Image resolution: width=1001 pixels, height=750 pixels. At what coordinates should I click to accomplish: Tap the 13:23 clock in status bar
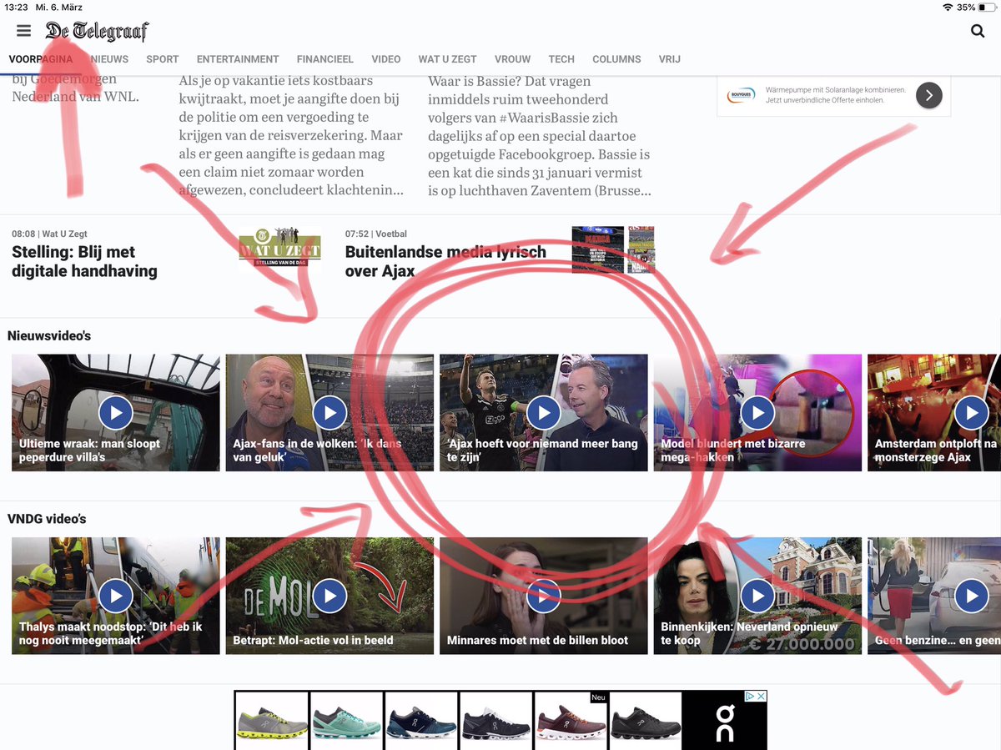(x=17, y=7)
